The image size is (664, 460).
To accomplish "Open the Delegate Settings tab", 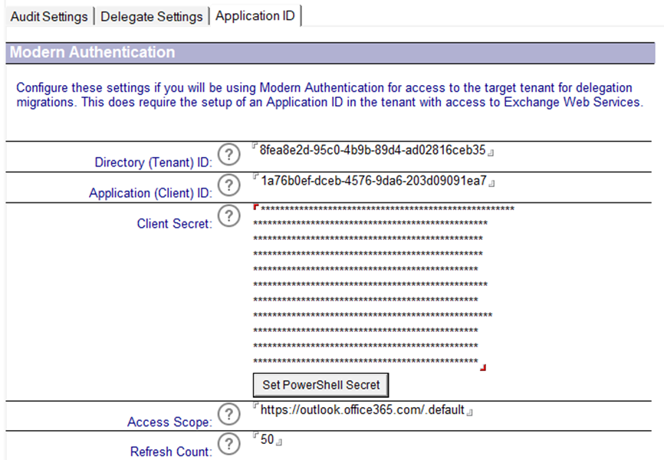I will (152, 16).
